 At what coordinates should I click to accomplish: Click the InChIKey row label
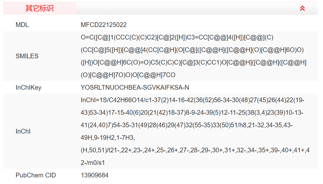tap(28, 87)
